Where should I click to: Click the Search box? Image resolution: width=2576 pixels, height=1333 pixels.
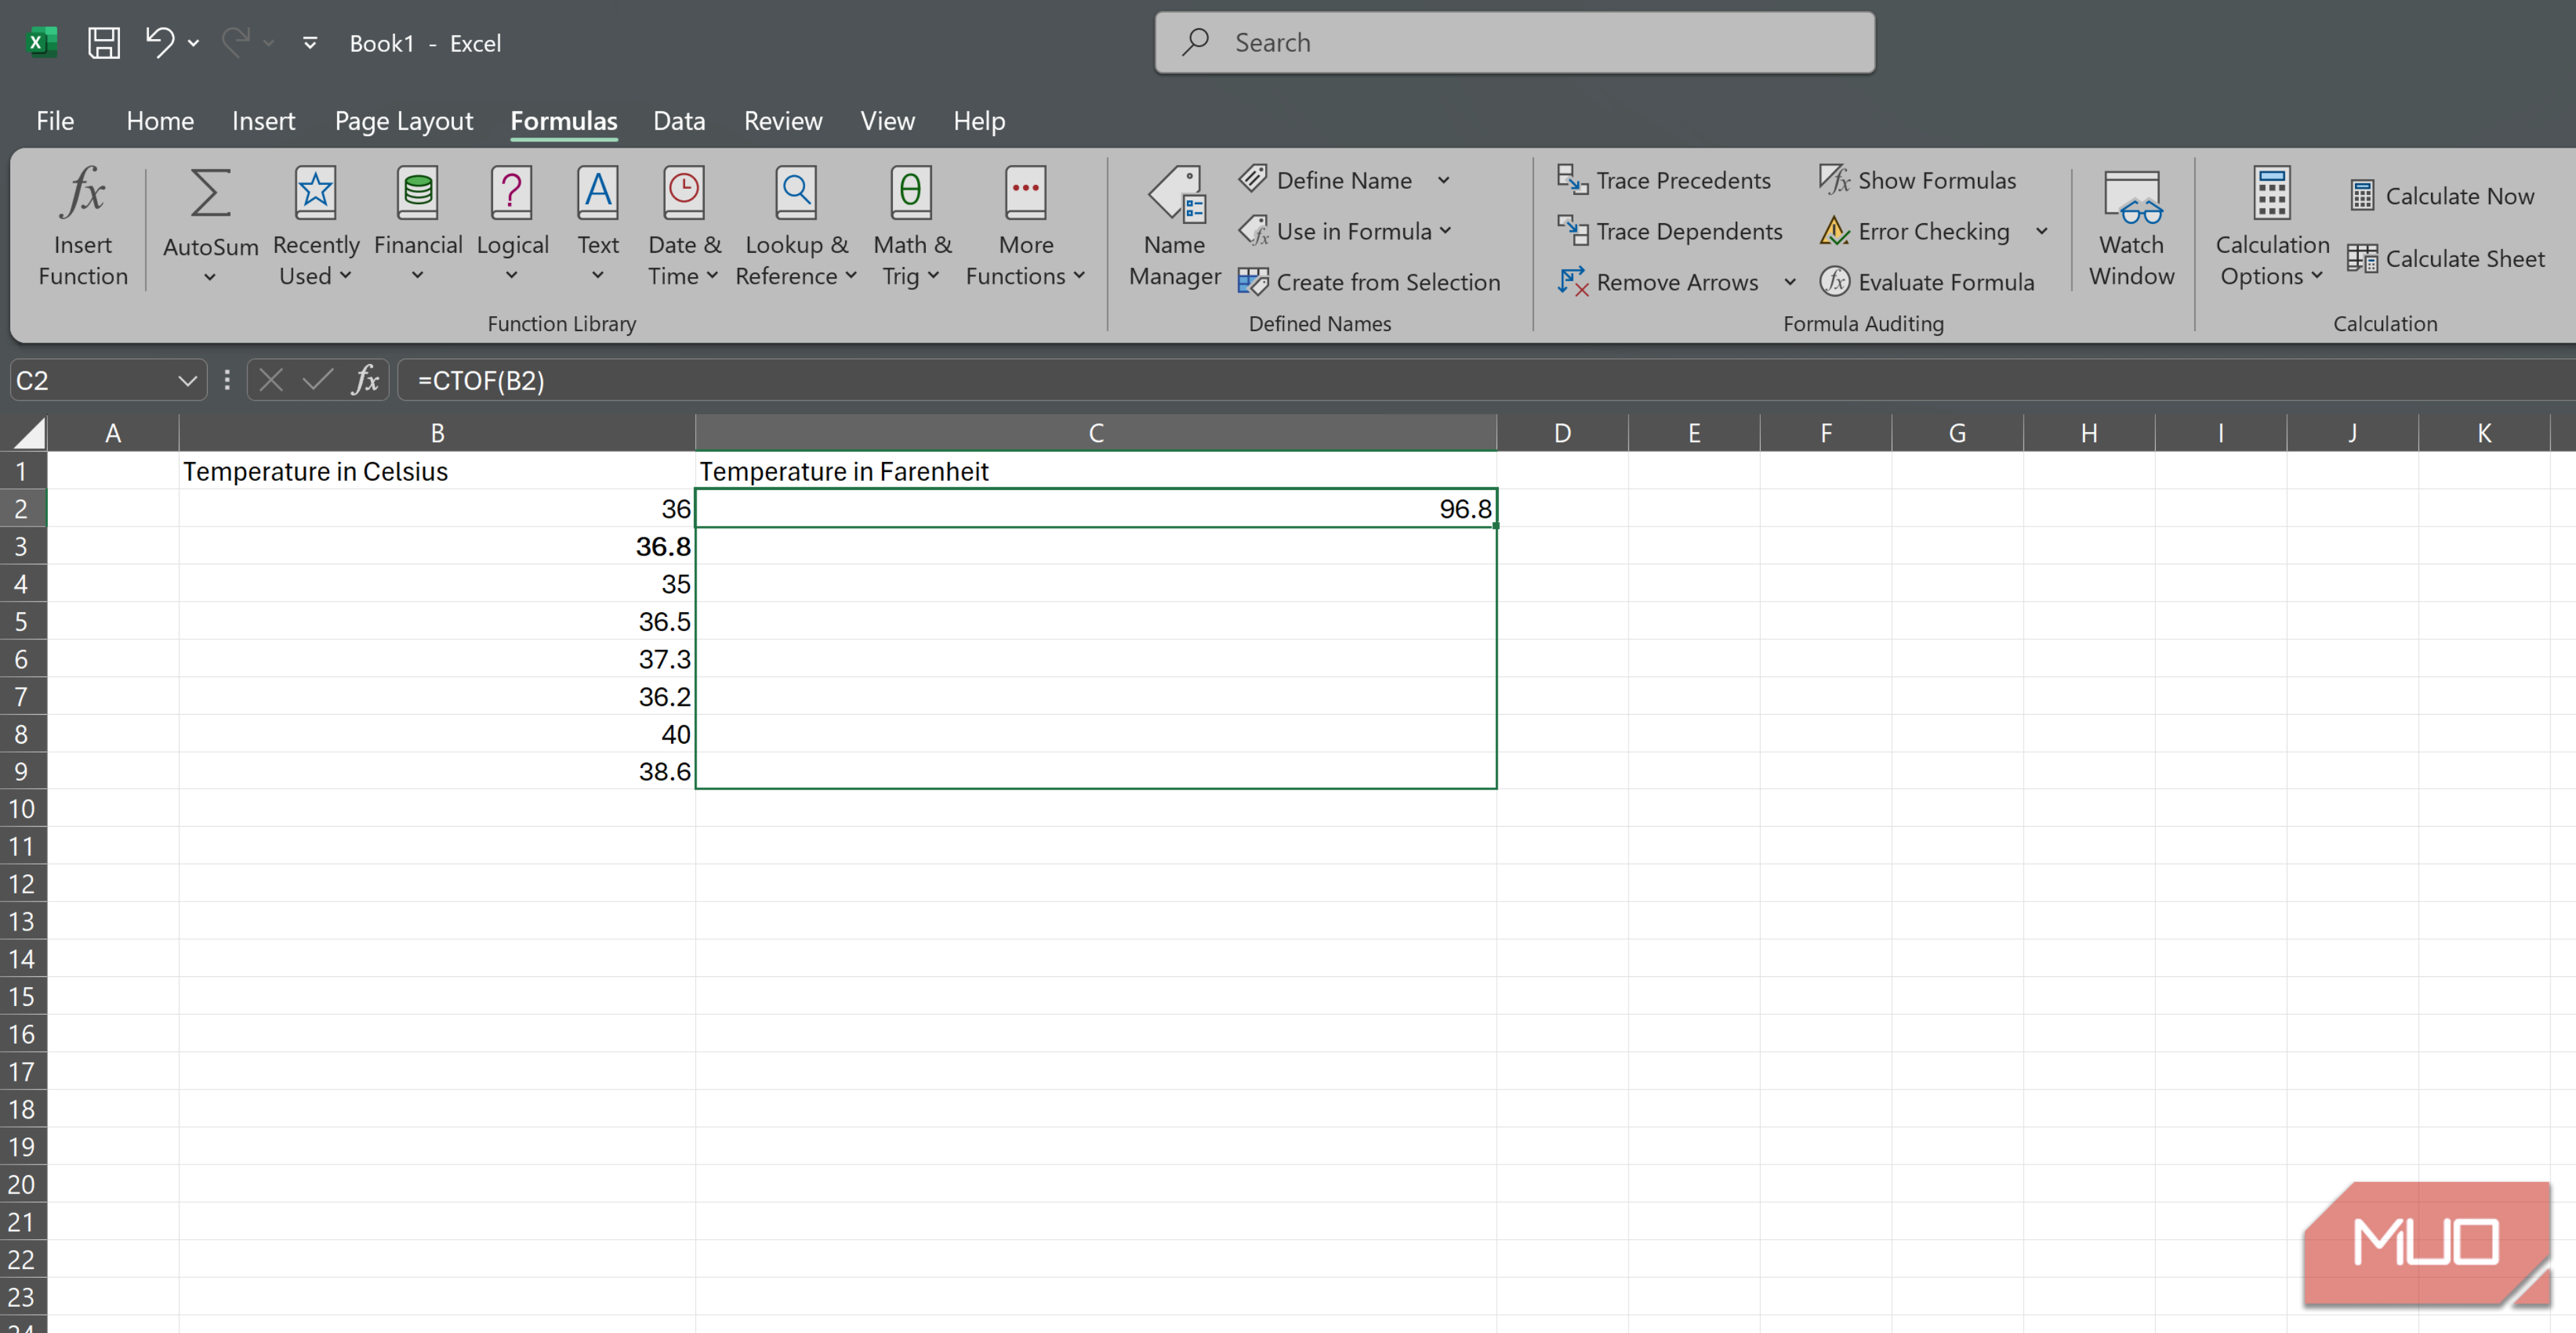point(1514,42)
